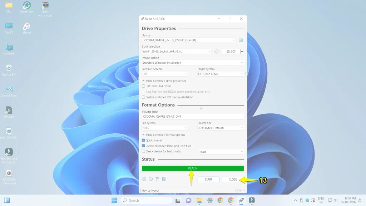Collapse Hide advanced drive properties
The width and height of the screenshot is (366, 206).
164,81
